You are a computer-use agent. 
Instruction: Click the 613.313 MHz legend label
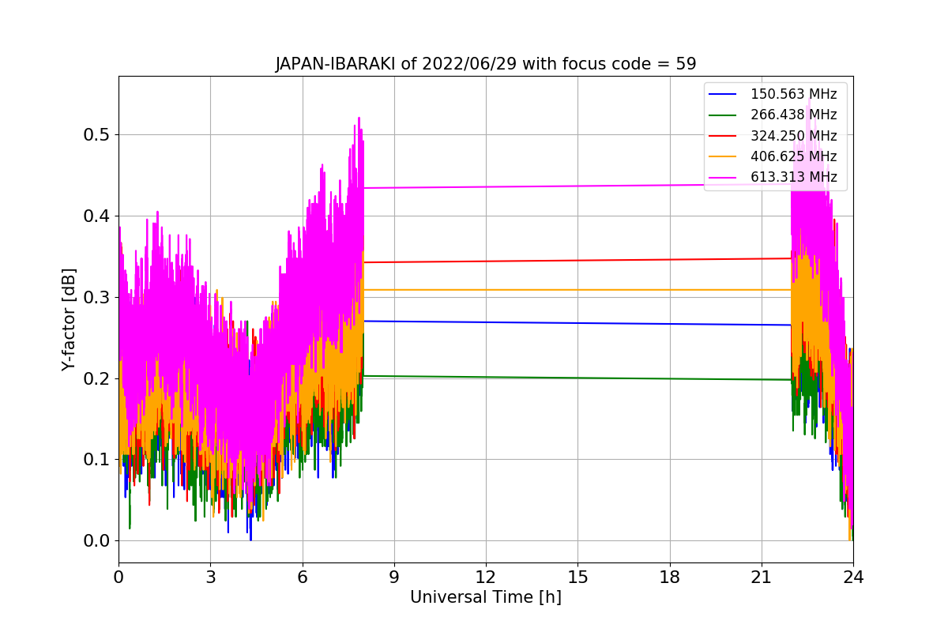pos(793,177)
